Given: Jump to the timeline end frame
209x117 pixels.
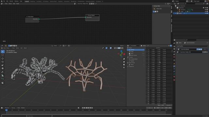Looking at the screenshot, I should (x=92, y=108).
